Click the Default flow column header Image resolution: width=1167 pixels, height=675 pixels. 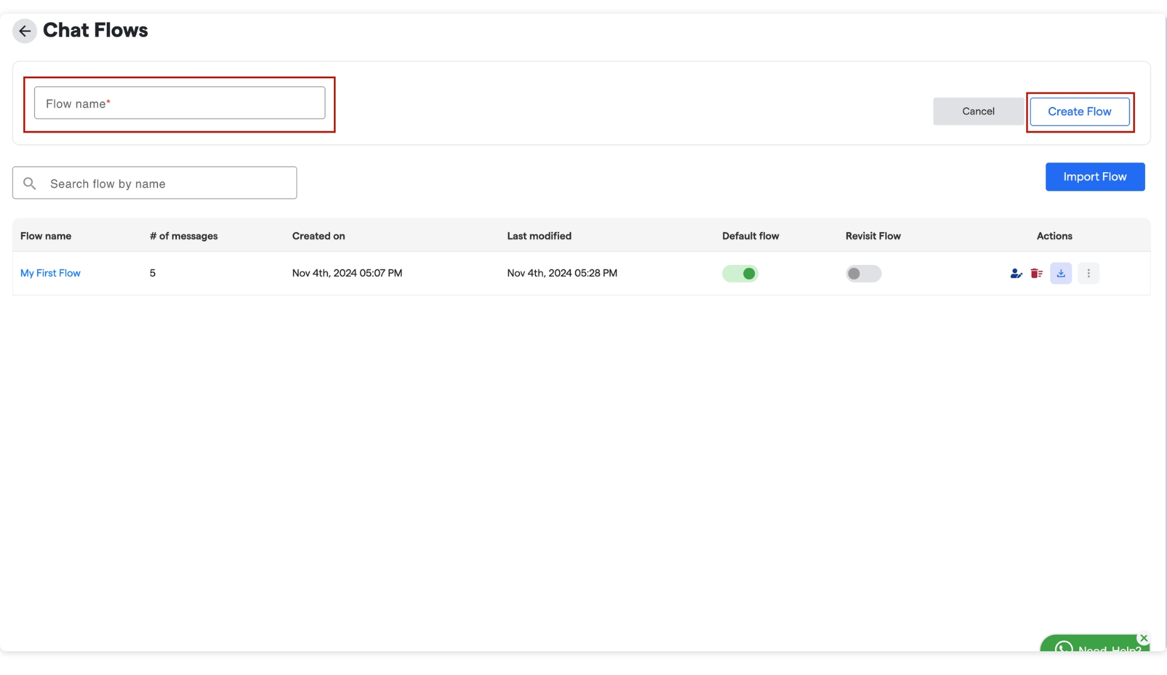coord(750,236)
